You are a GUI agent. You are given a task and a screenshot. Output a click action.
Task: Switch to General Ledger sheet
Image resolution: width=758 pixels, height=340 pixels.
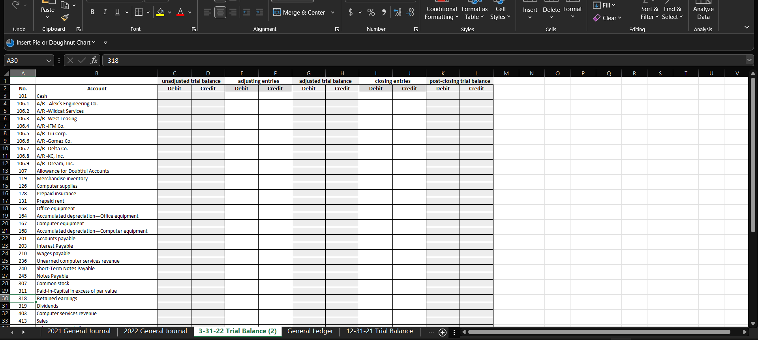pos(310,331)
